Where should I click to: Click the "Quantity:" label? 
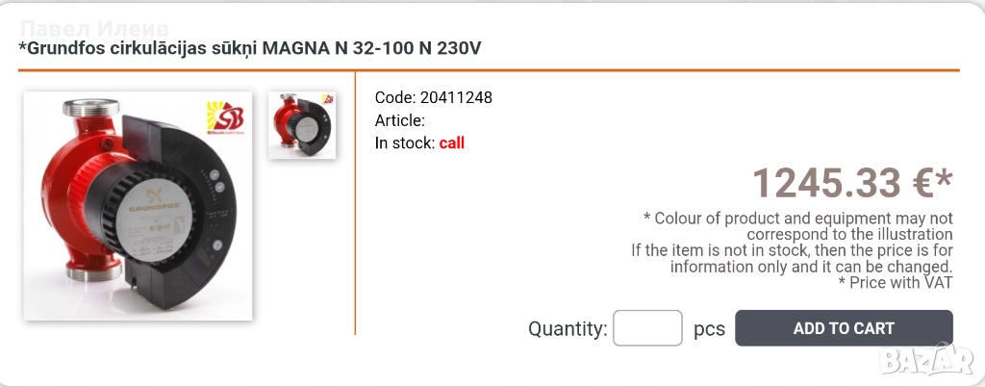568,329
